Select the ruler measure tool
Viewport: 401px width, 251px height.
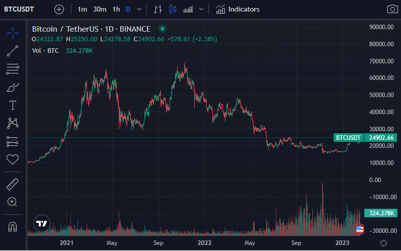pos(13,184)
